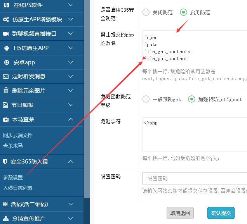This screenshot has width=247, height=224.
Task: Click the Android robot icon beside H5仿原生APP
Action: pos(7,48)
